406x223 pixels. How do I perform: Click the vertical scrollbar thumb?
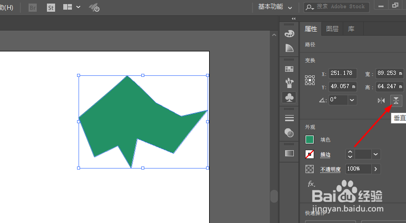point(274,197)
